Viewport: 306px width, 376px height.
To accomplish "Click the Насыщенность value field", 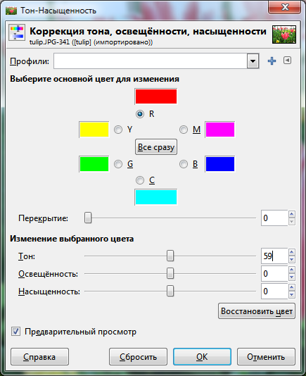I will pyautogui.click(x=274, y=291).
